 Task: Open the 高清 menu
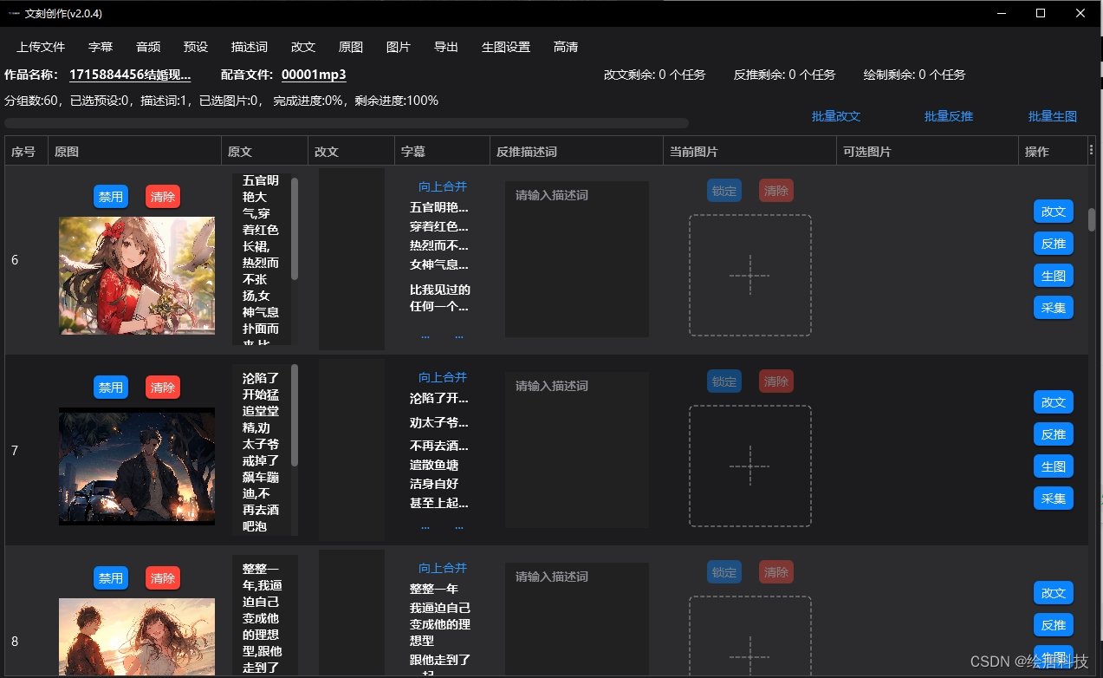[566, 47]
